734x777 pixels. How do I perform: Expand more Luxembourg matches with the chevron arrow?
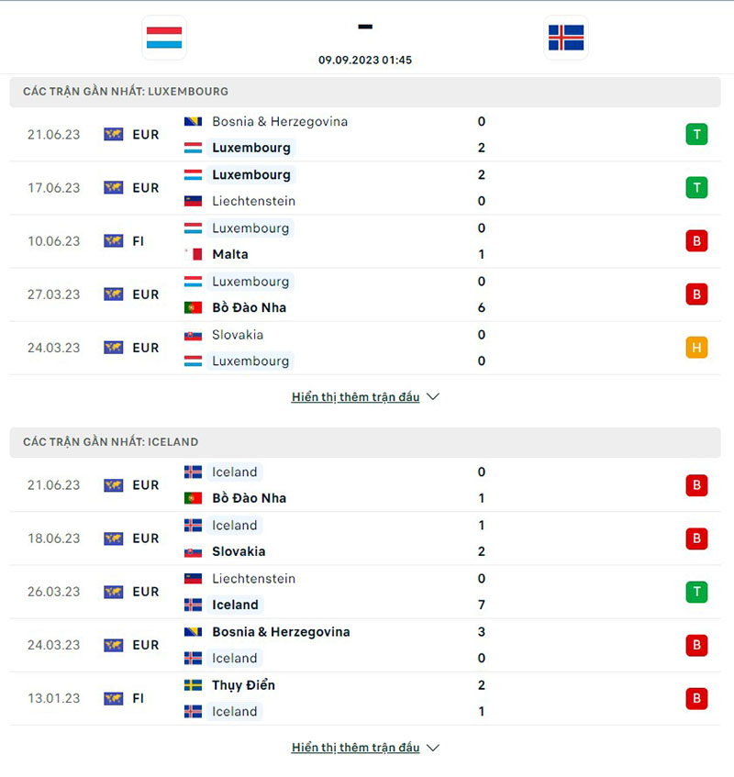(x=434, y=397)
